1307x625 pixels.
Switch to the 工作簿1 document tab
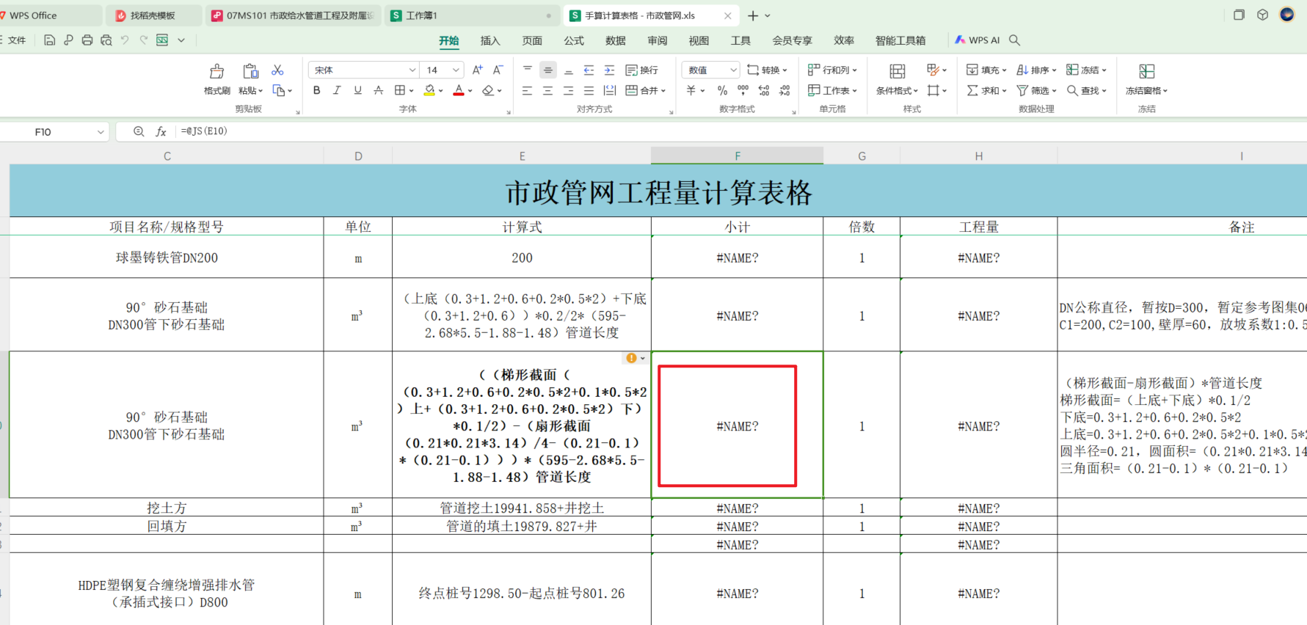(471, 15)
